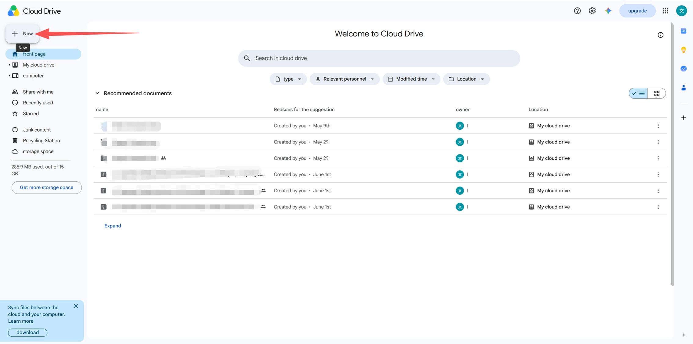Get add-ons with the plus icon
The image size is (693, 344).
[684, 118]
